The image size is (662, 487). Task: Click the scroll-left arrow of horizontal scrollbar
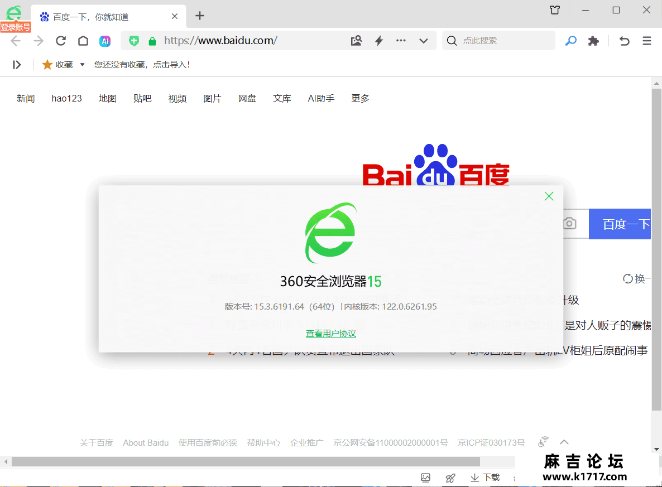tap(6, 462)
